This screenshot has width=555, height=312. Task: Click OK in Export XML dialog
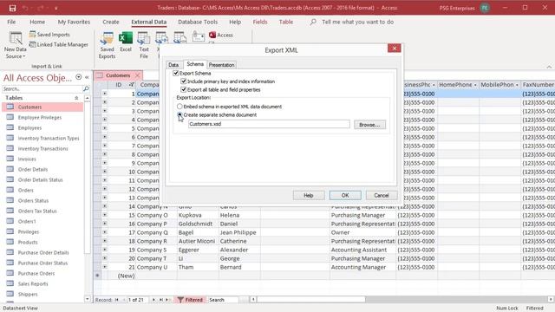tap(345, 195)
